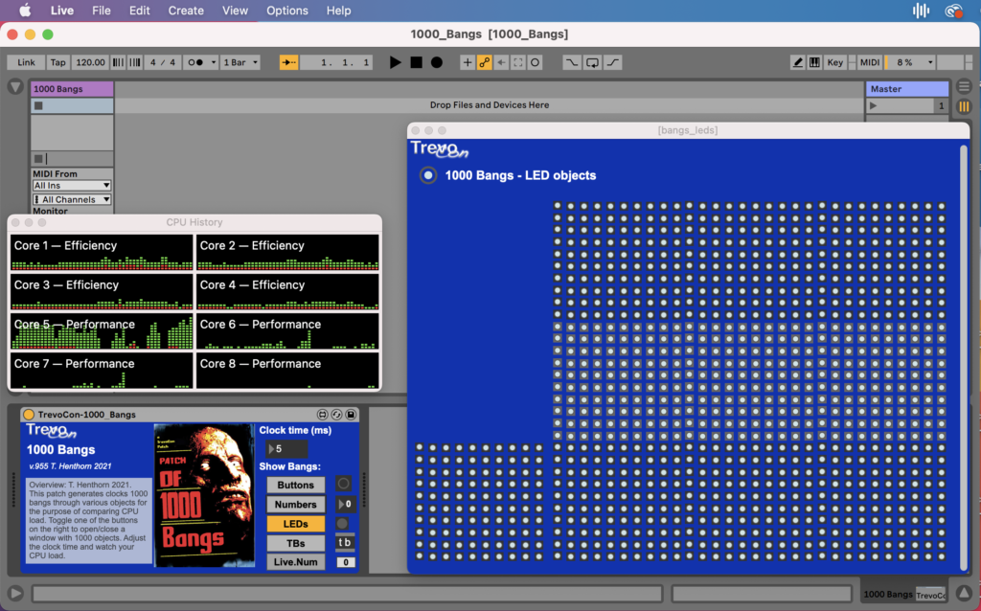Toggle browser visibility triangle icon
The width and height of the screenshot is (981, 611).
[15, 87]
